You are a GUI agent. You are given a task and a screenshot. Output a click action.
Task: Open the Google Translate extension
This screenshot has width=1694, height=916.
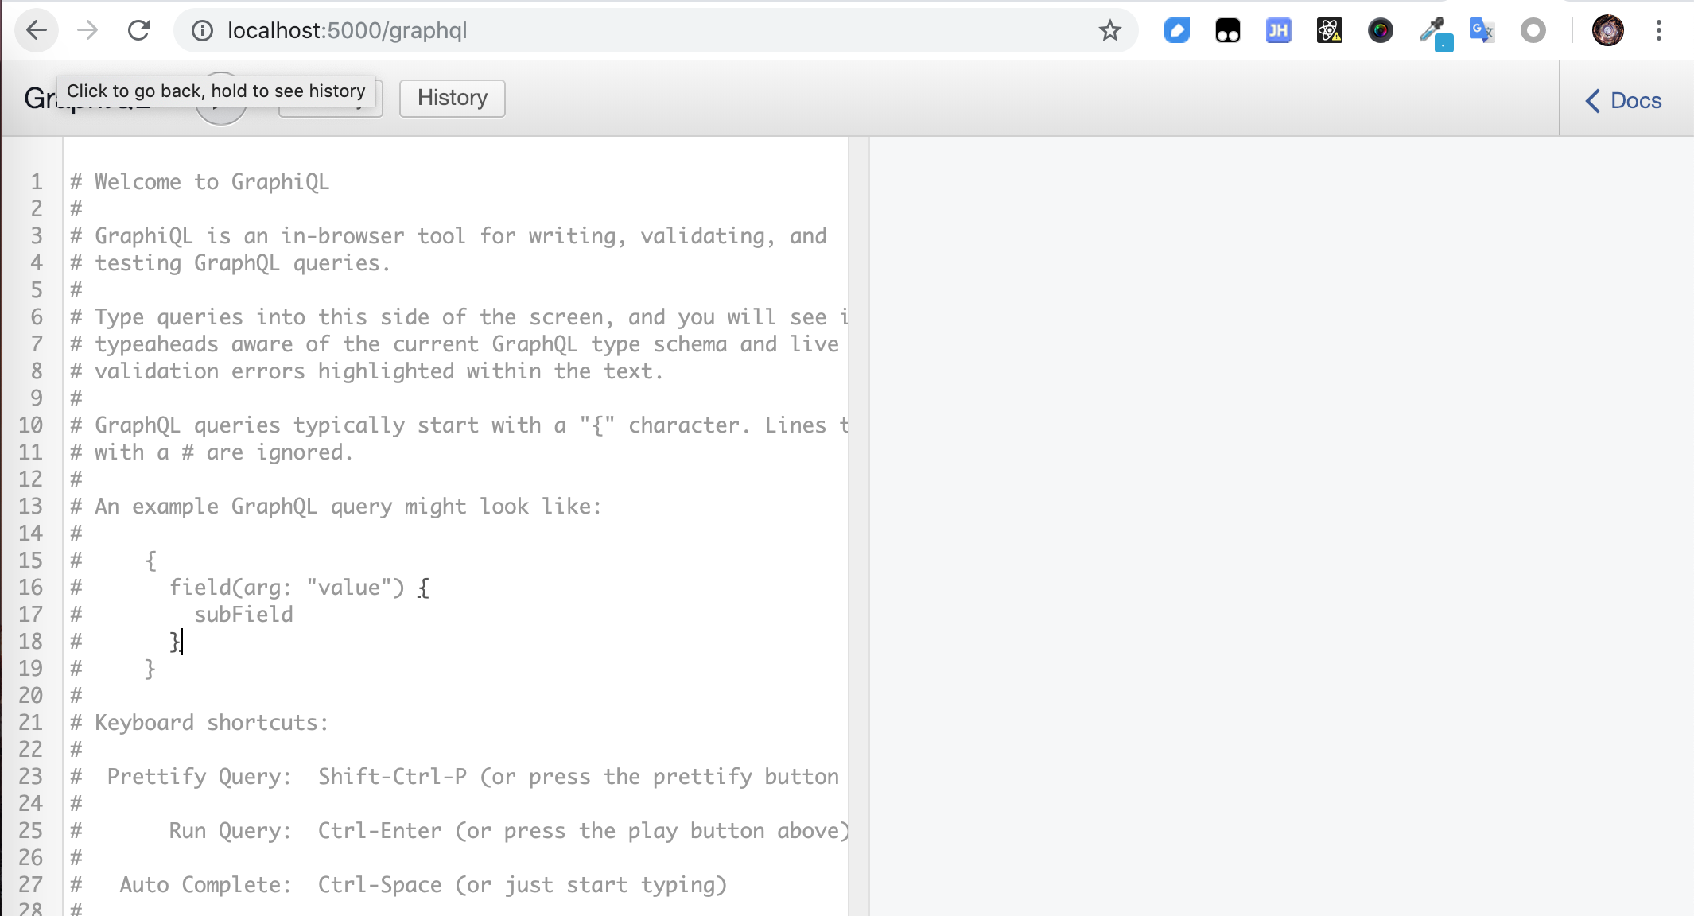1482,31
